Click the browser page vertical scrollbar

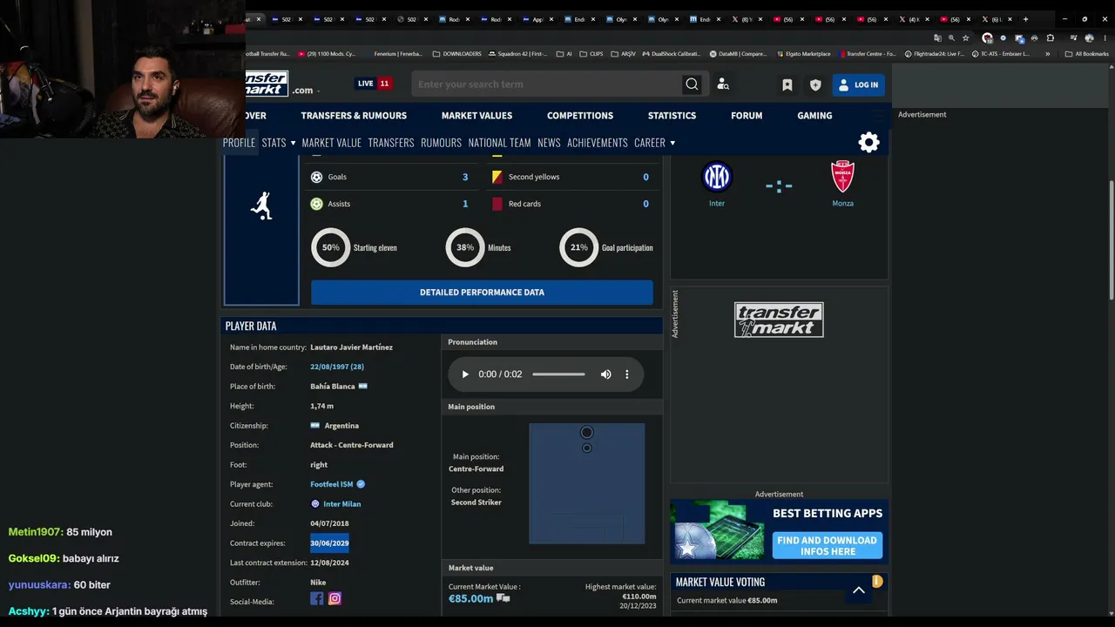point(1111,240)
